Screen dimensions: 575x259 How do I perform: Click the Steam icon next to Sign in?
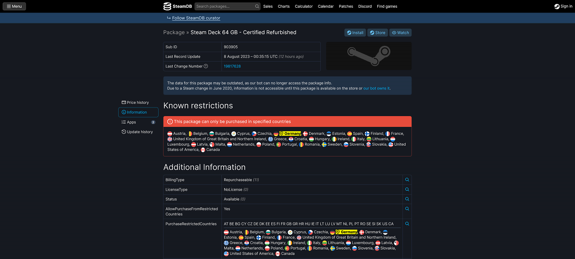tap(557, 6)
